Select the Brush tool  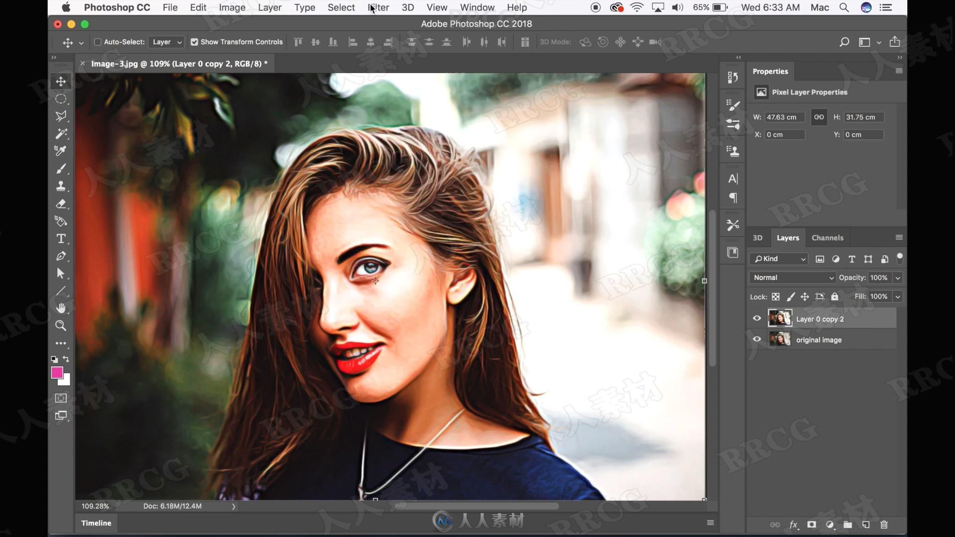pyautogui.click(x=60, y=169)
